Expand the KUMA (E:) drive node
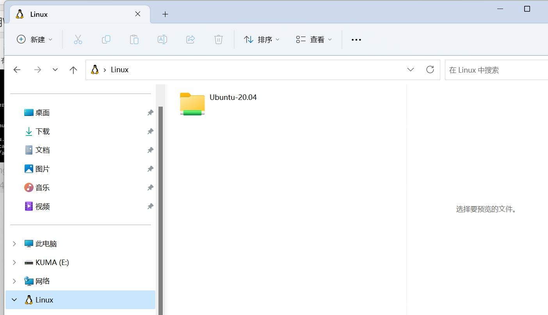This screenshot has width=548, height=315. click(x=14, y=262)
